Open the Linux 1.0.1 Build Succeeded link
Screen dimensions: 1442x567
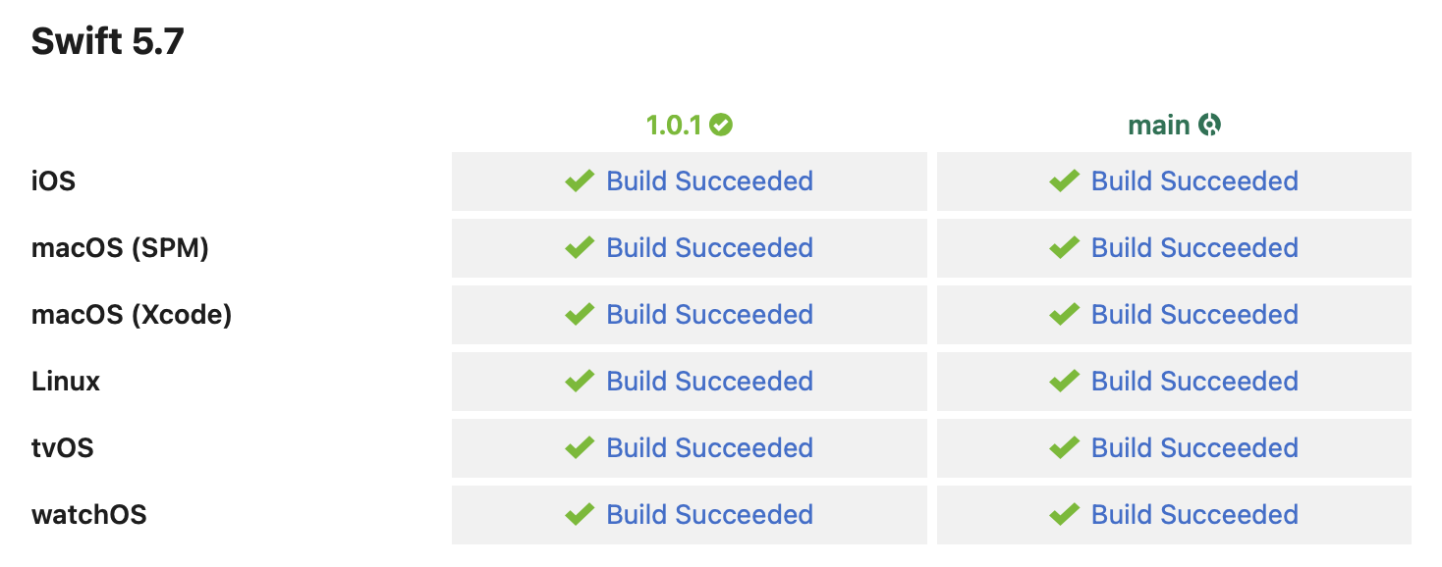[709, 381]
